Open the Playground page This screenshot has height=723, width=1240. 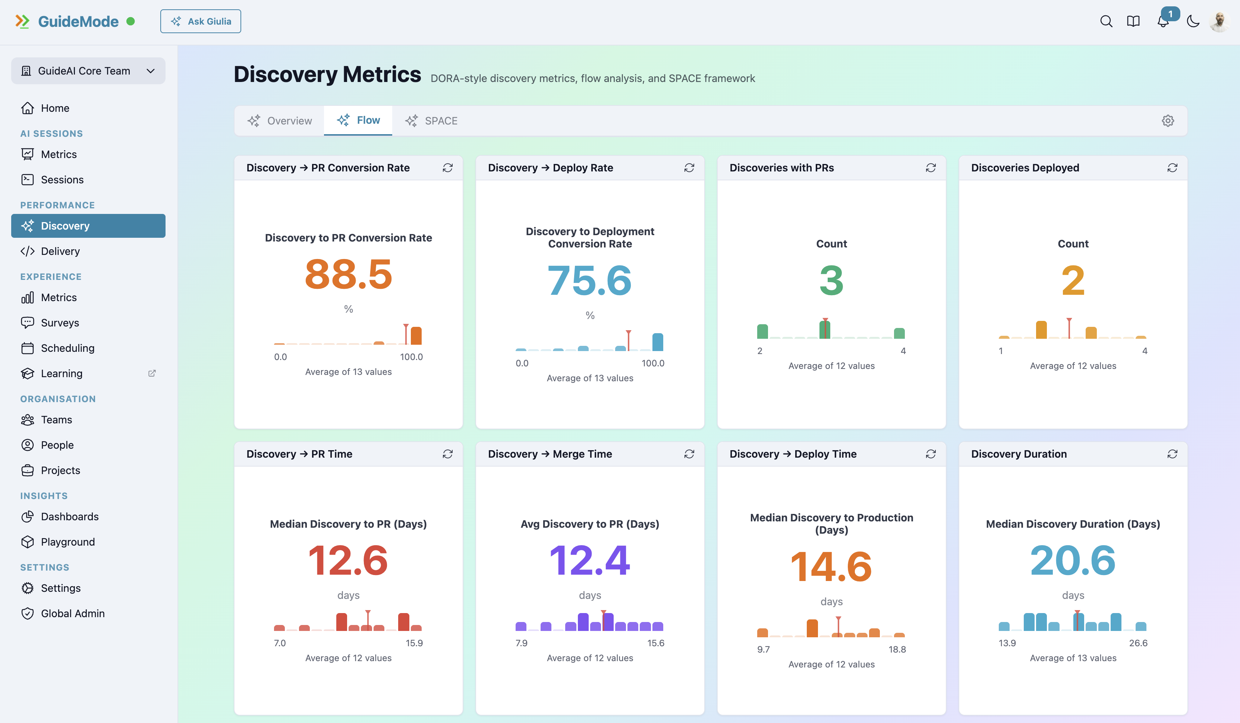67,542
